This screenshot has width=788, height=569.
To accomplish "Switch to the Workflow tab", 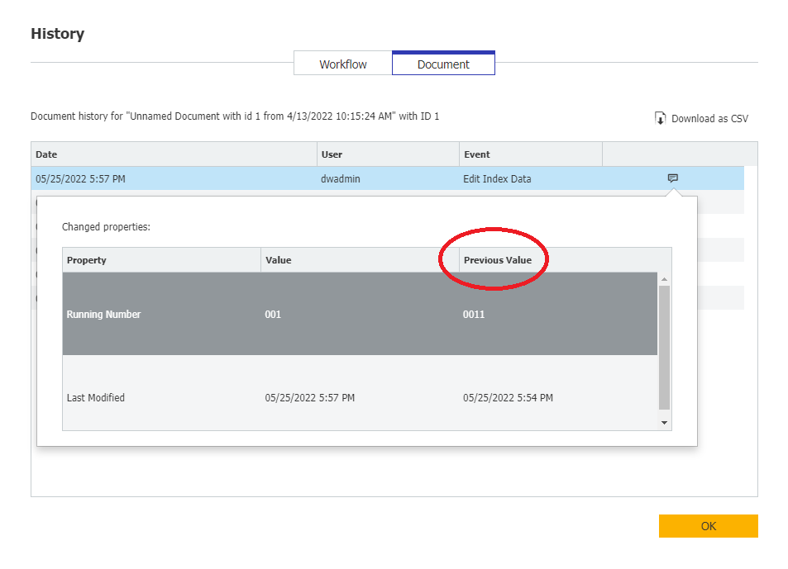I will (x=342, y=64).
